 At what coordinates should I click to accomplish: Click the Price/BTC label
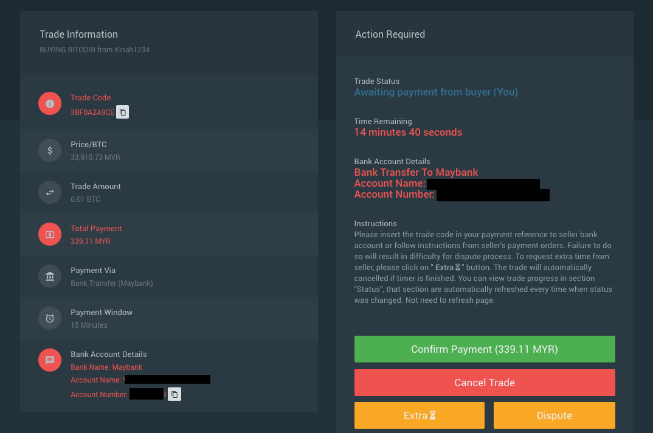89,145
